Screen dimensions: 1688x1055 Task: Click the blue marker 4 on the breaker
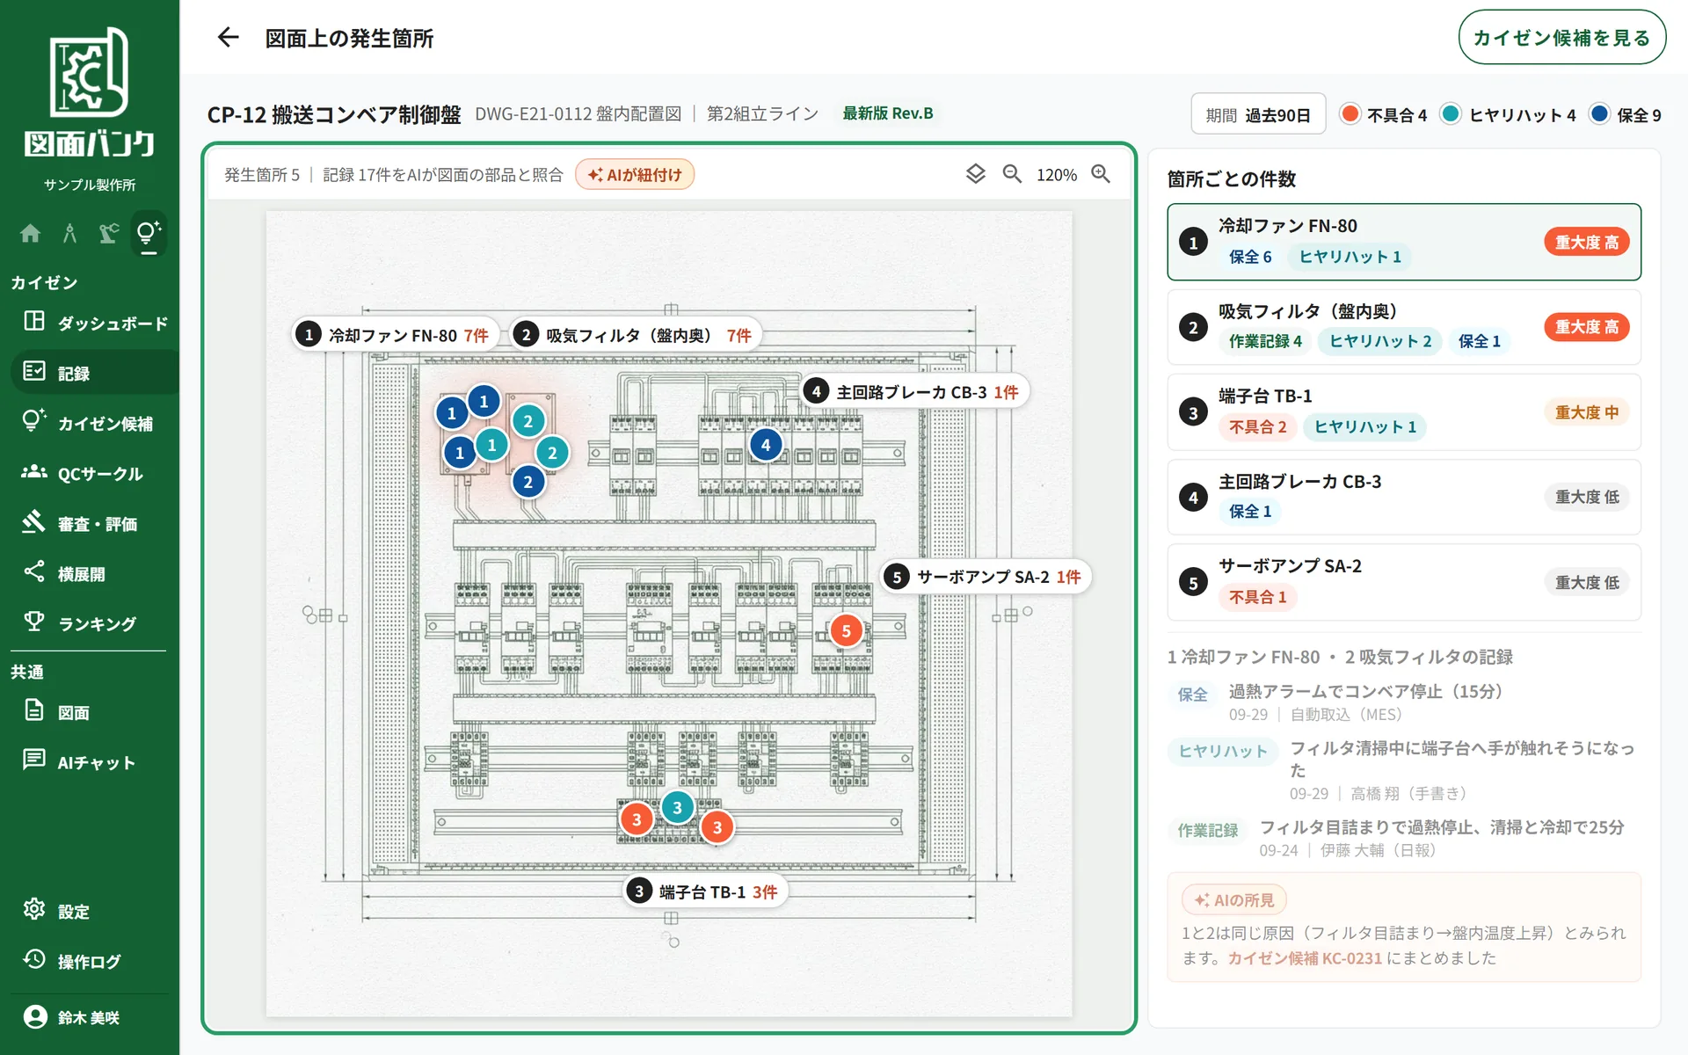point(766,445)
